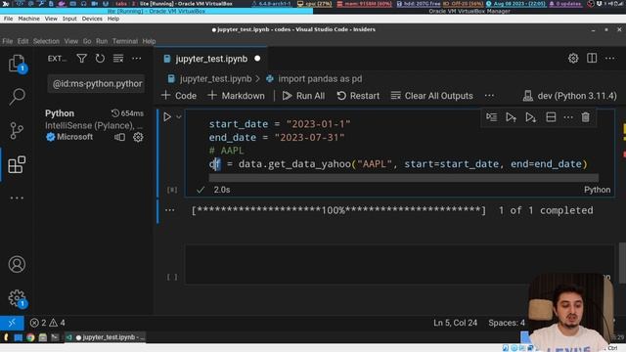The width and height of the screenshot is (626, 352).
Task: Open the Go menu
Action: (x=87, y=41)
